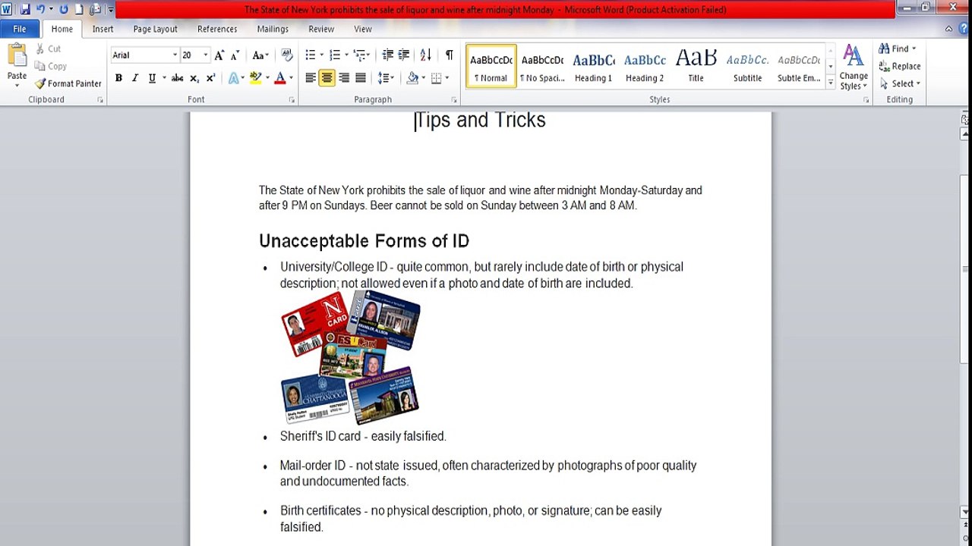This screenshot has height=546, width=972.
Task: Activate the Format Painter brush
Action: [x=68, y=83]
